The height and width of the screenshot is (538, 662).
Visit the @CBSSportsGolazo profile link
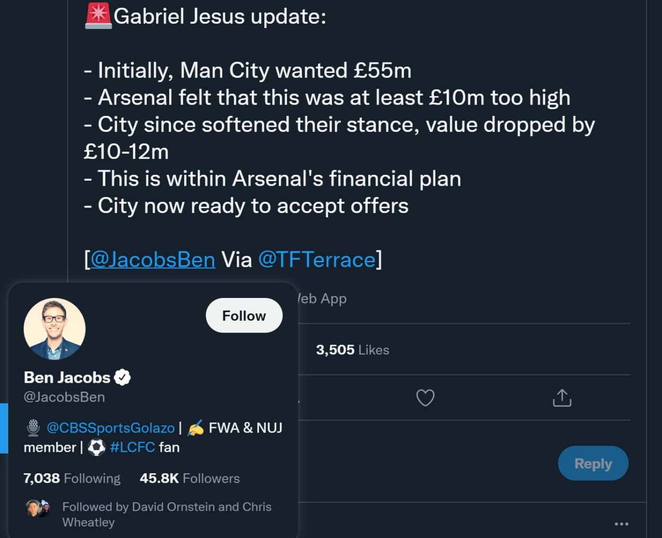point(110,428)
